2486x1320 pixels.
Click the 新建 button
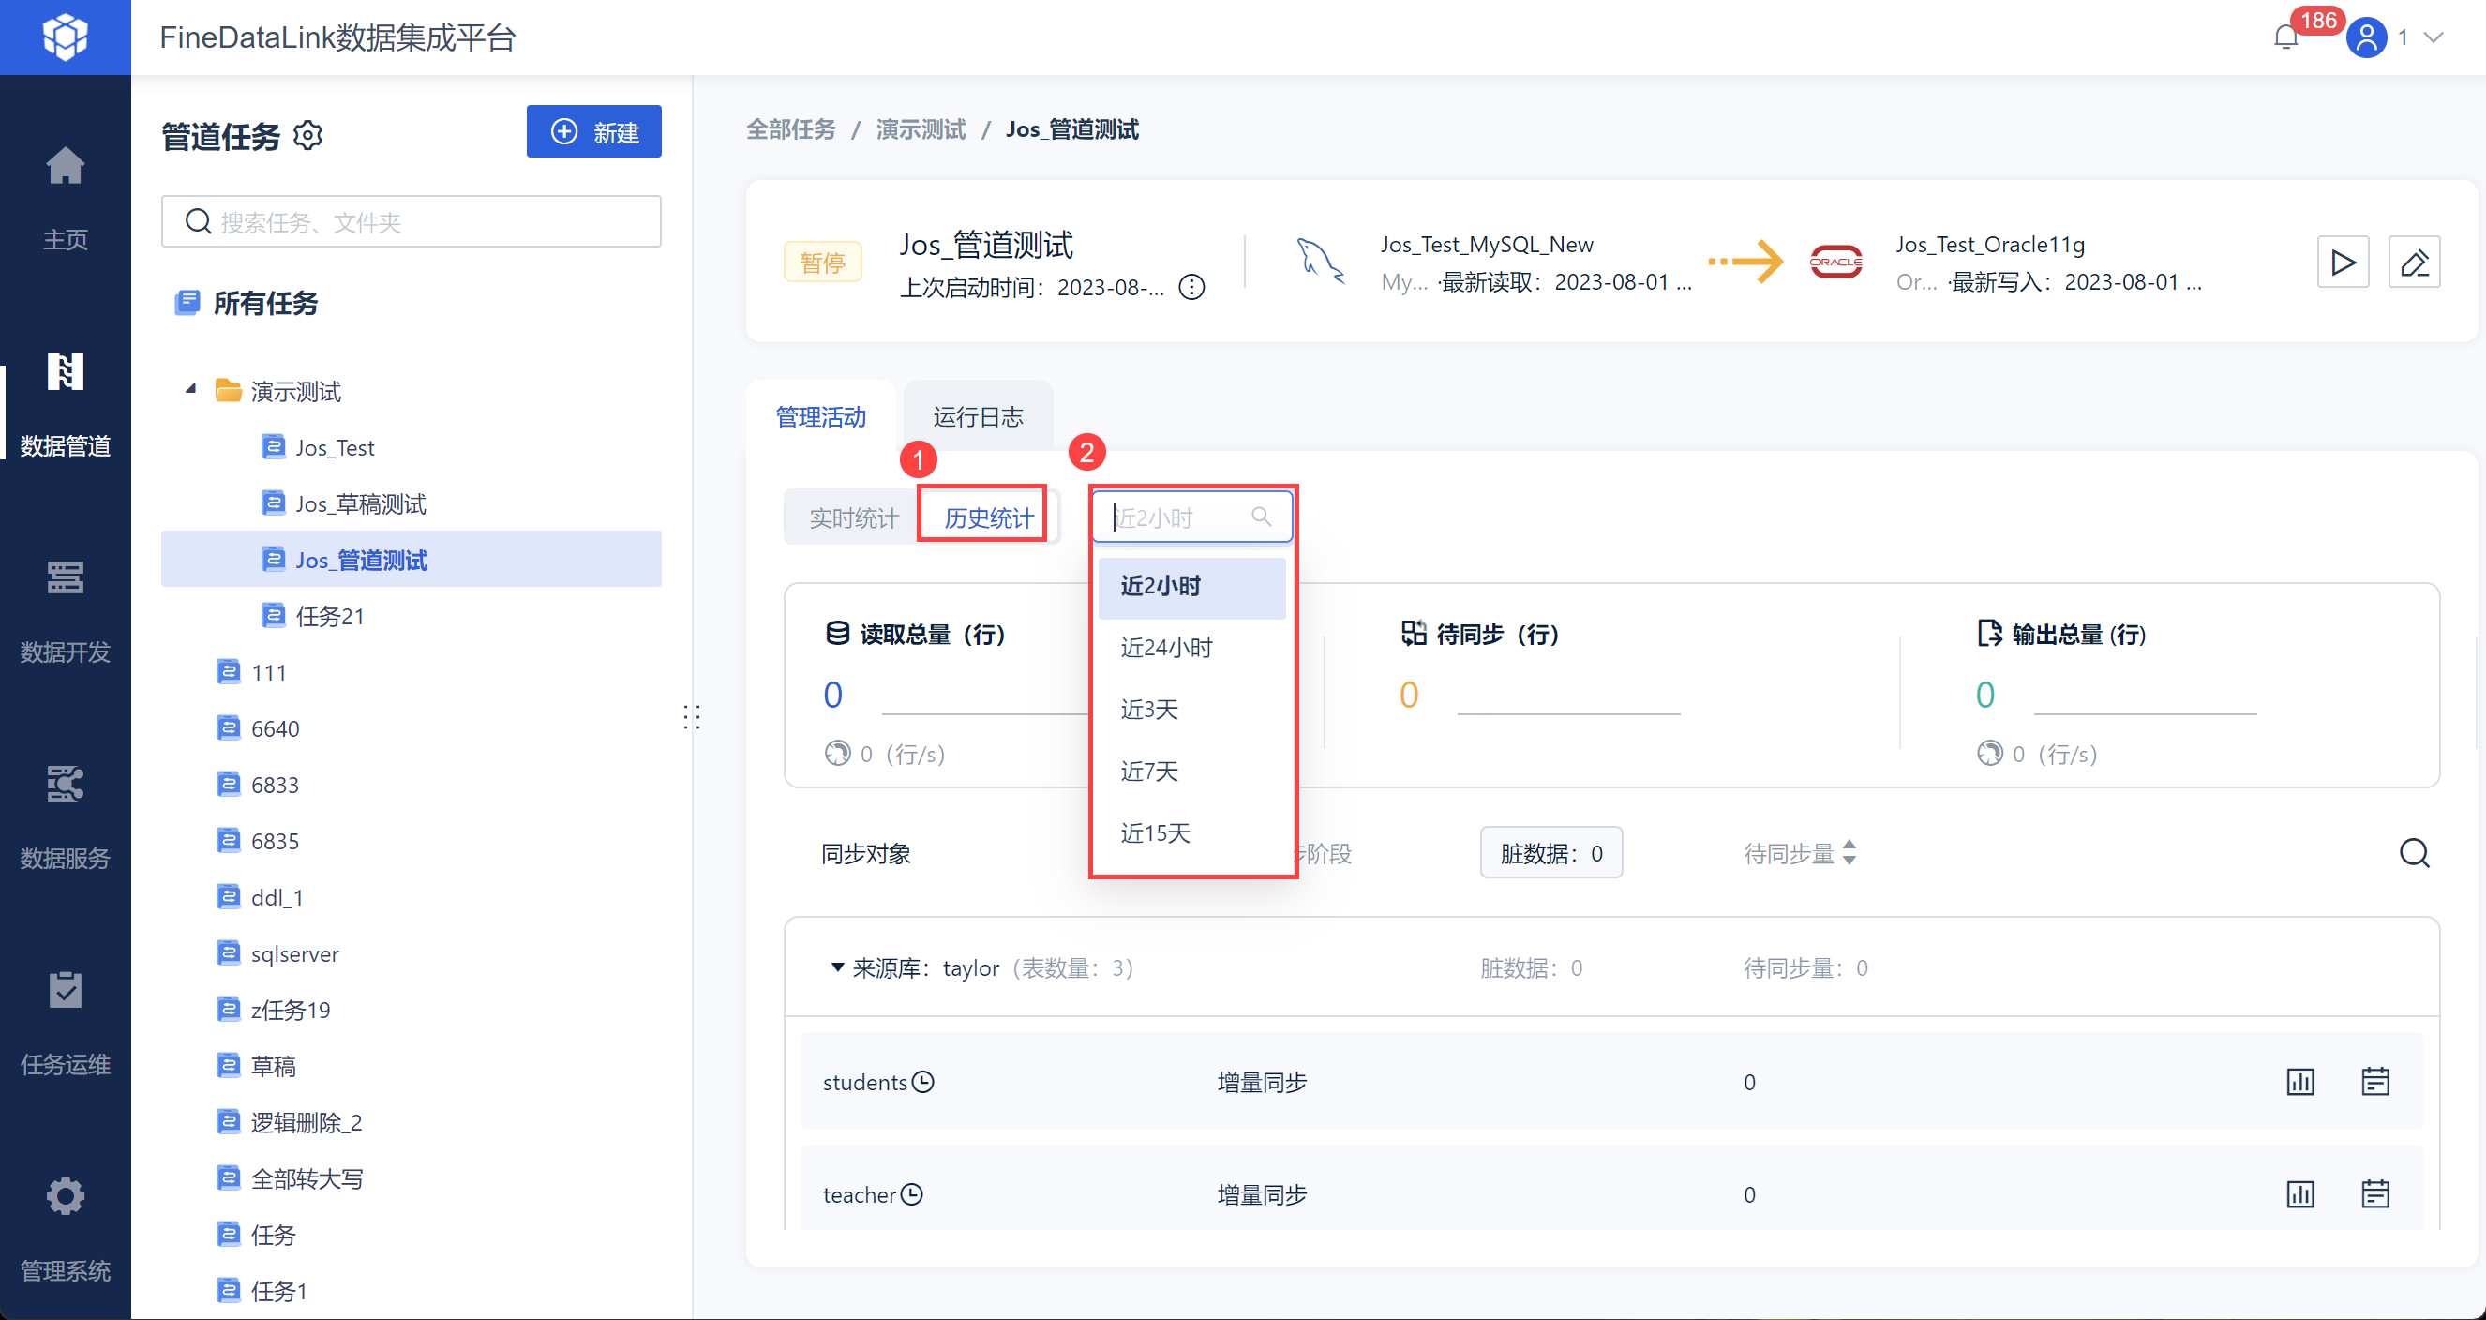[x=593, y=132]
